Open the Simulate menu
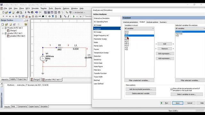205x115 pixels. click(35, 8)
